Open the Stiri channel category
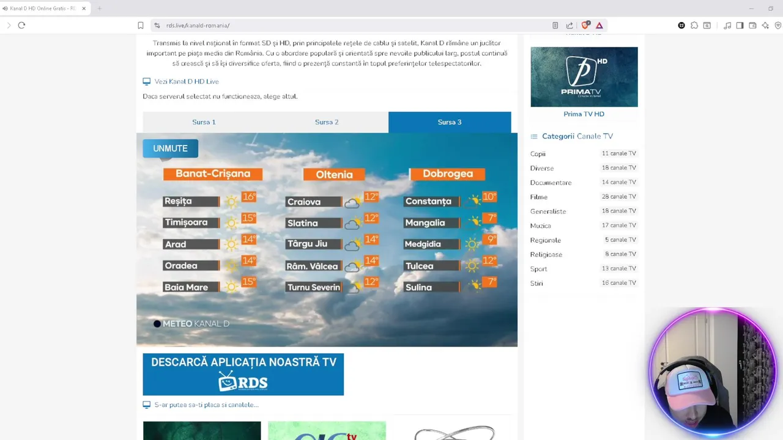 tap(536, 284)
